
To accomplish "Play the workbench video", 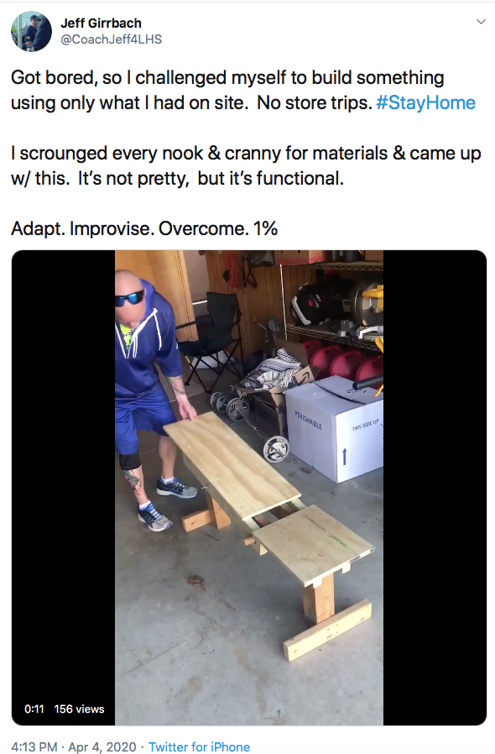I will tap(249, 488).
